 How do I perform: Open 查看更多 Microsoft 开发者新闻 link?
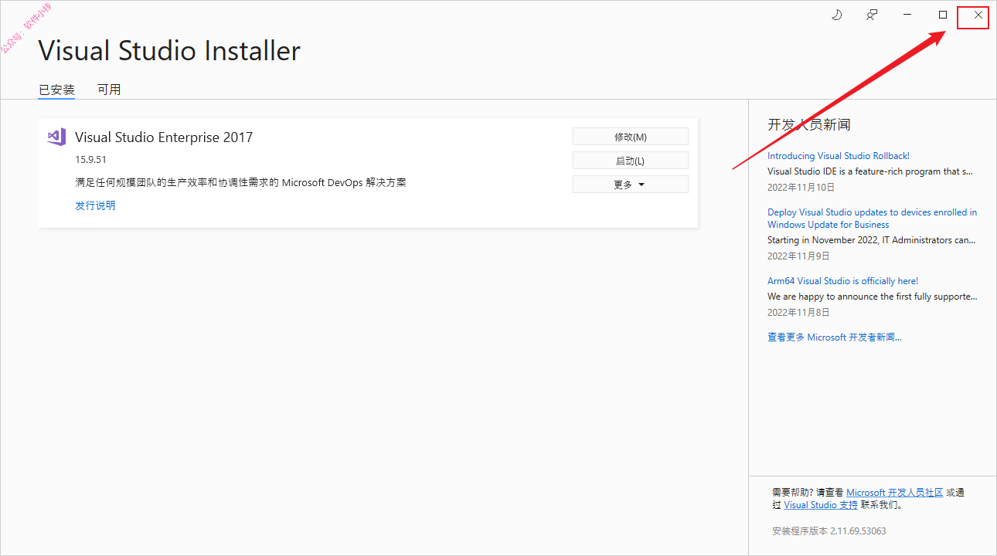pyautogui.click(x=835, y=337)
